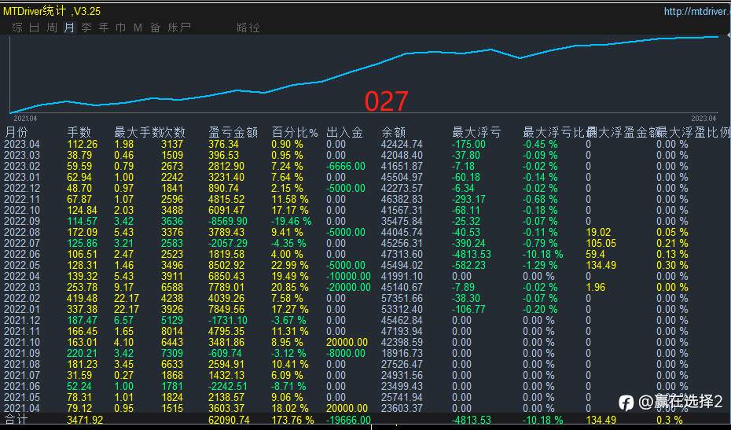
Task: Click the 盈亏金额 column header
Action: coord(233,132)
